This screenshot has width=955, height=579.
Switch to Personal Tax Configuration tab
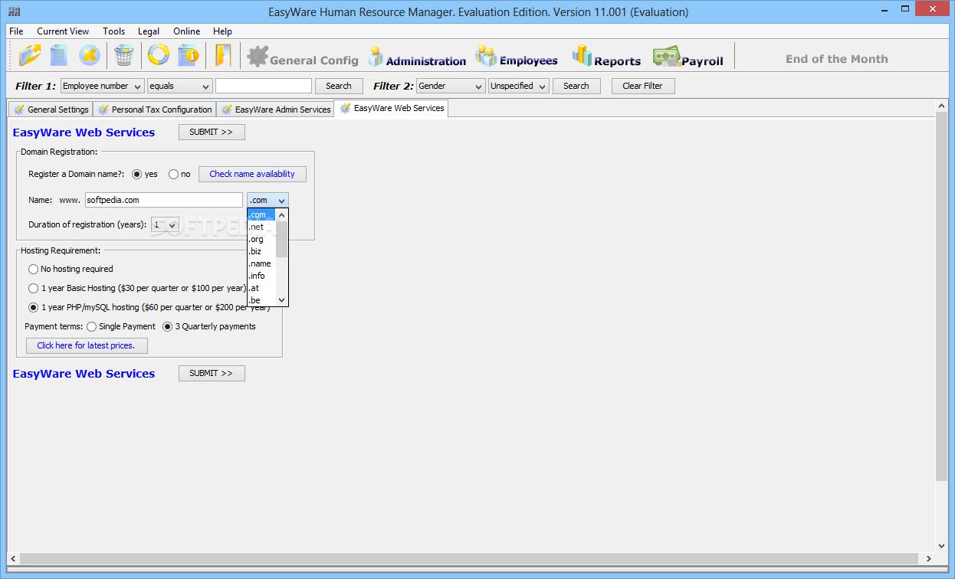pos(154,110)
